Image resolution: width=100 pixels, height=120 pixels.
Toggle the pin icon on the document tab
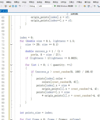[3, 11]
